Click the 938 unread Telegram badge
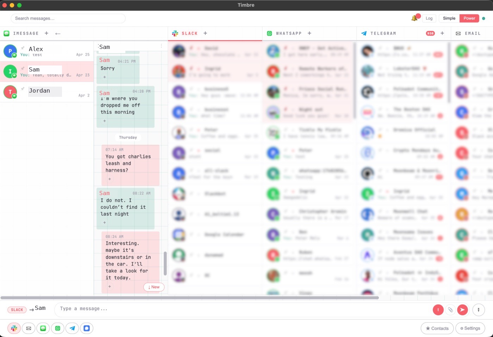The height and width of the screenshot is (337, 493). [430, 33]
